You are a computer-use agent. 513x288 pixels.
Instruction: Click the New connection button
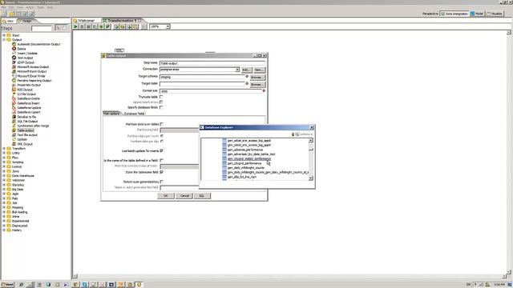(259, 70)
